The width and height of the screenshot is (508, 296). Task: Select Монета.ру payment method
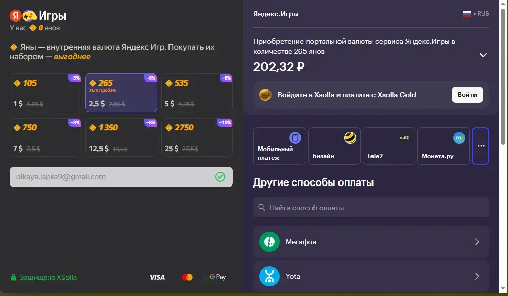pyautogui.click(x=444, y=146)
